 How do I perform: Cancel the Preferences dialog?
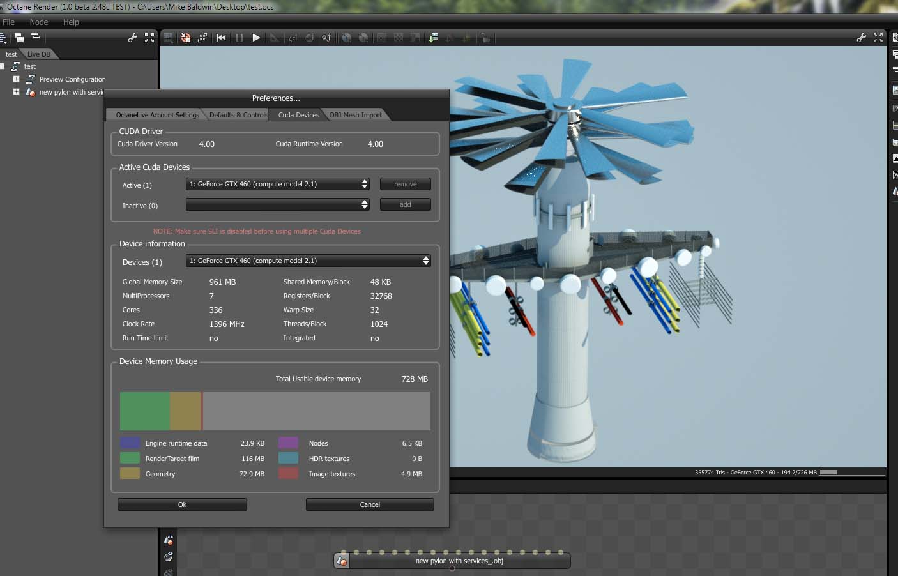(x=370, y=504)
